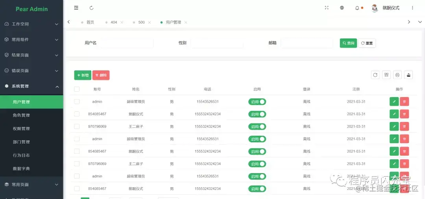
Task: Open the tab options dropdown chevron
Action: pyautogui.click(x=420, y=22)
